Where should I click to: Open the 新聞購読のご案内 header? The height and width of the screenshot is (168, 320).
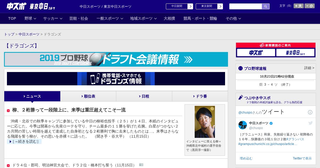[276, 45]
